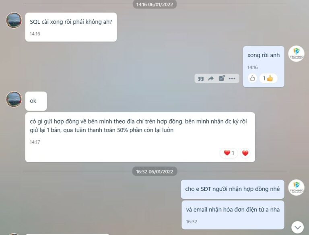Viewport: 309px width, 235px height.
Task: Click the heart reaction count showing 1
Action: (x=229, y=153)
